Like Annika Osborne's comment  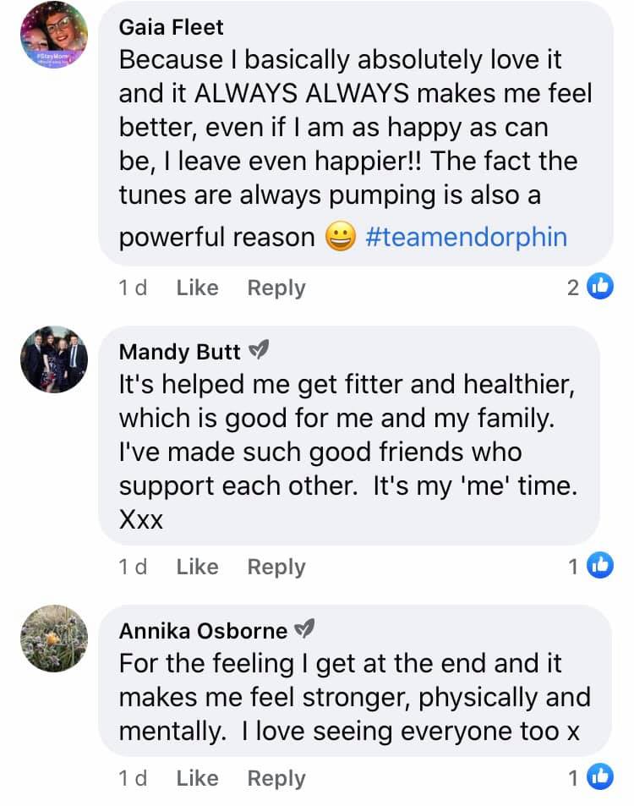point(197,778)
